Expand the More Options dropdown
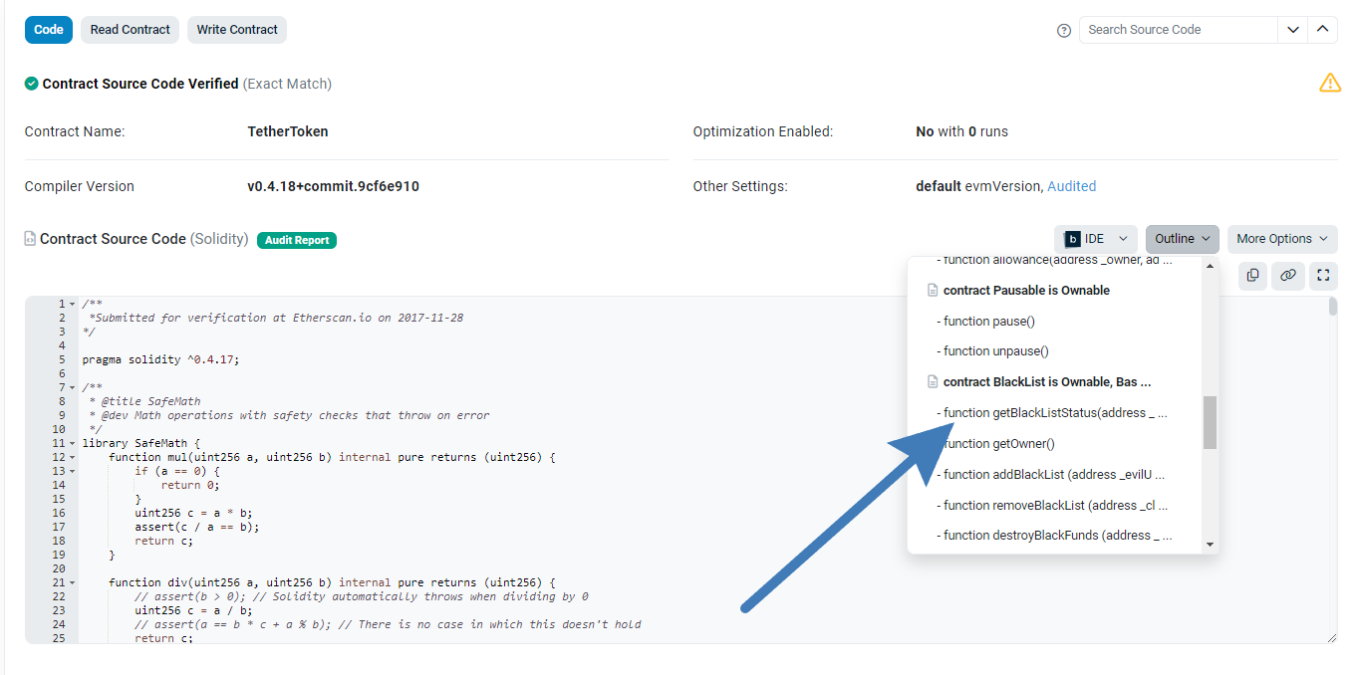 [x=1281, y=239]
